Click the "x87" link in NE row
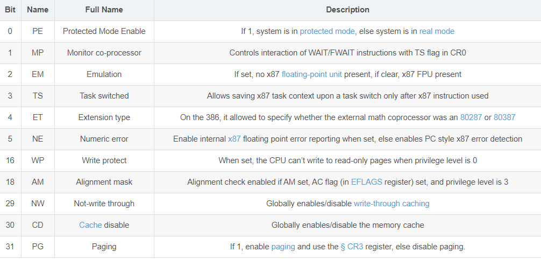Viewport: 541px width, 259px height. (x=234, y=139)
